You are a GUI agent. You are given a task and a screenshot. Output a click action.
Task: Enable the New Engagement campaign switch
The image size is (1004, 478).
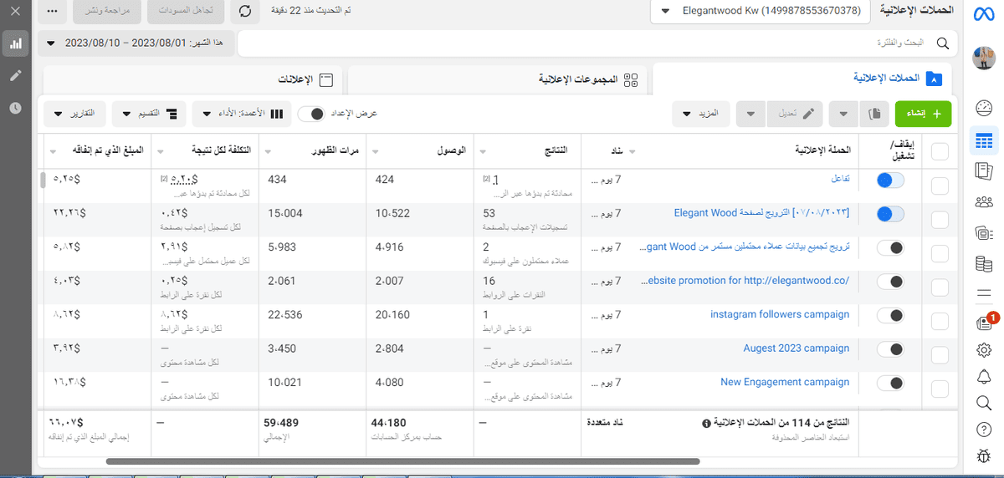click(890, 384)
